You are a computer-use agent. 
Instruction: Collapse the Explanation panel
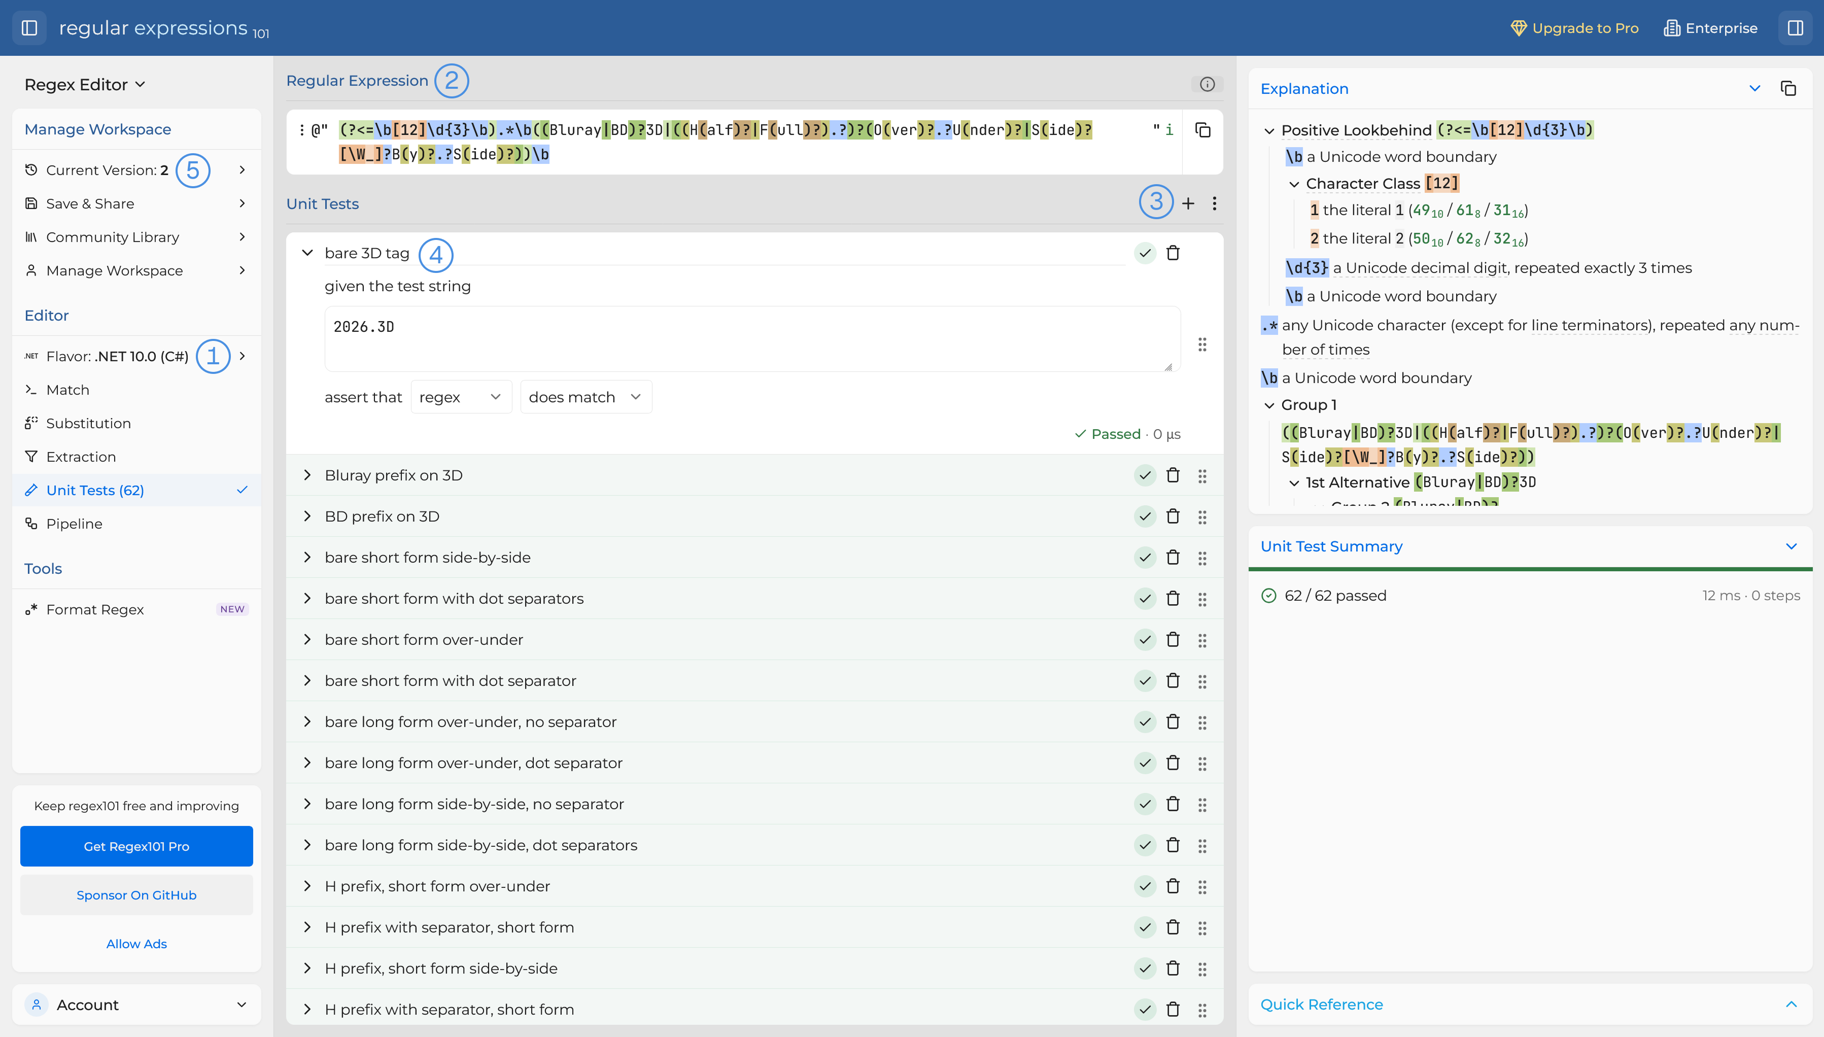(x=1755, y=88)
